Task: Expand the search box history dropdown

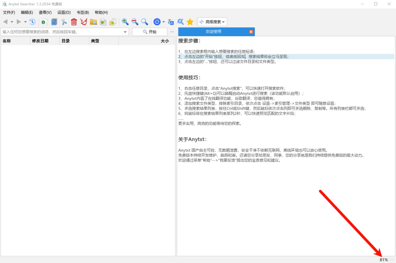Action: [125, 32]
